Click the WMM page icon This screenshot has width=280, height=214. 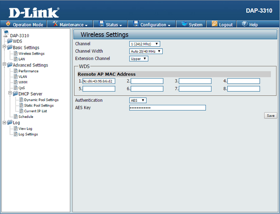pos(16,82)
